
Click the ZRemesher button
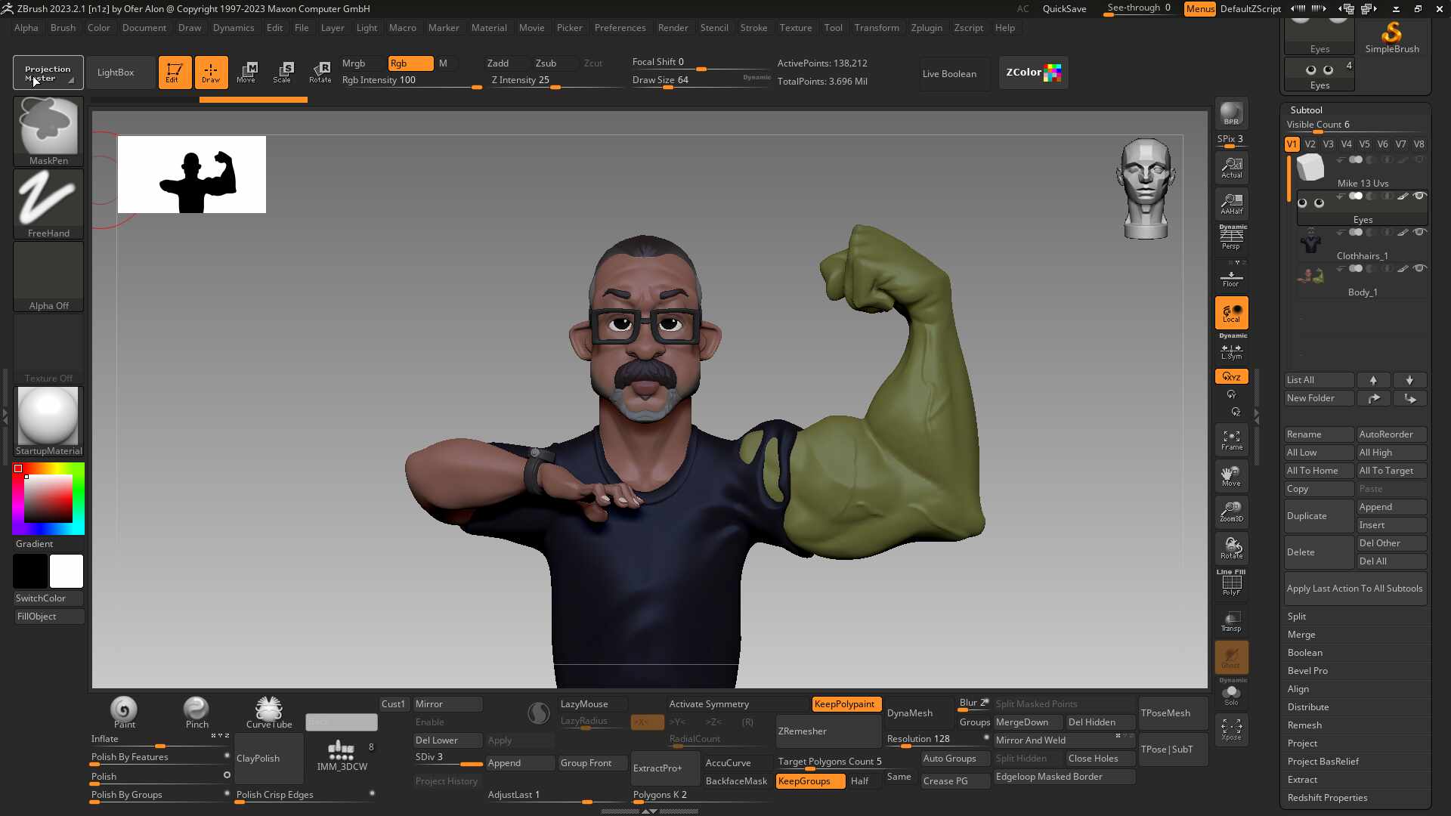pos(828,731)
